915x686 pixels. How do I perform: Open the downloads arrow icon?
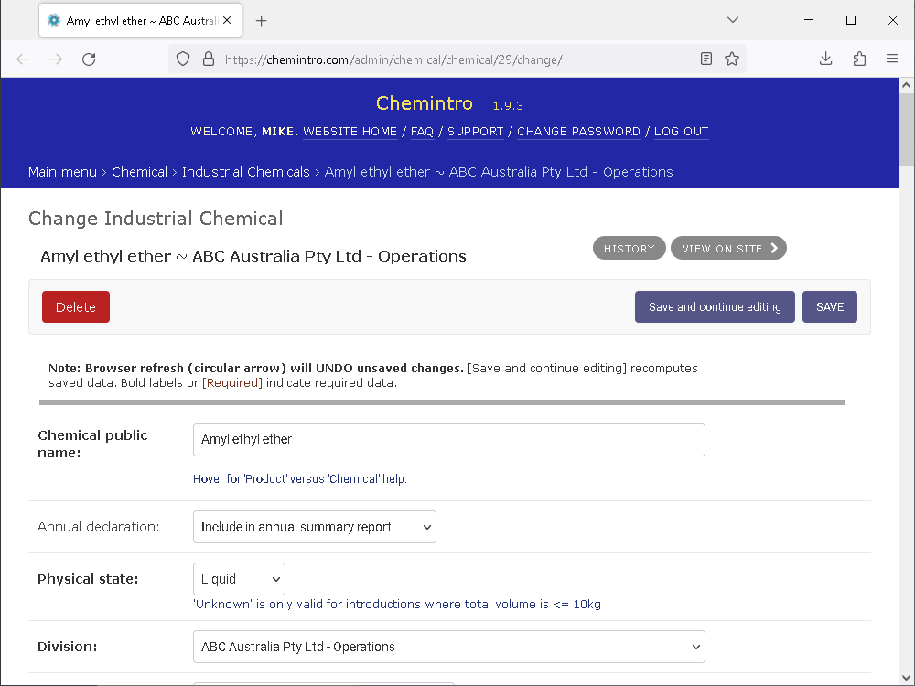[x=825, y=59]
